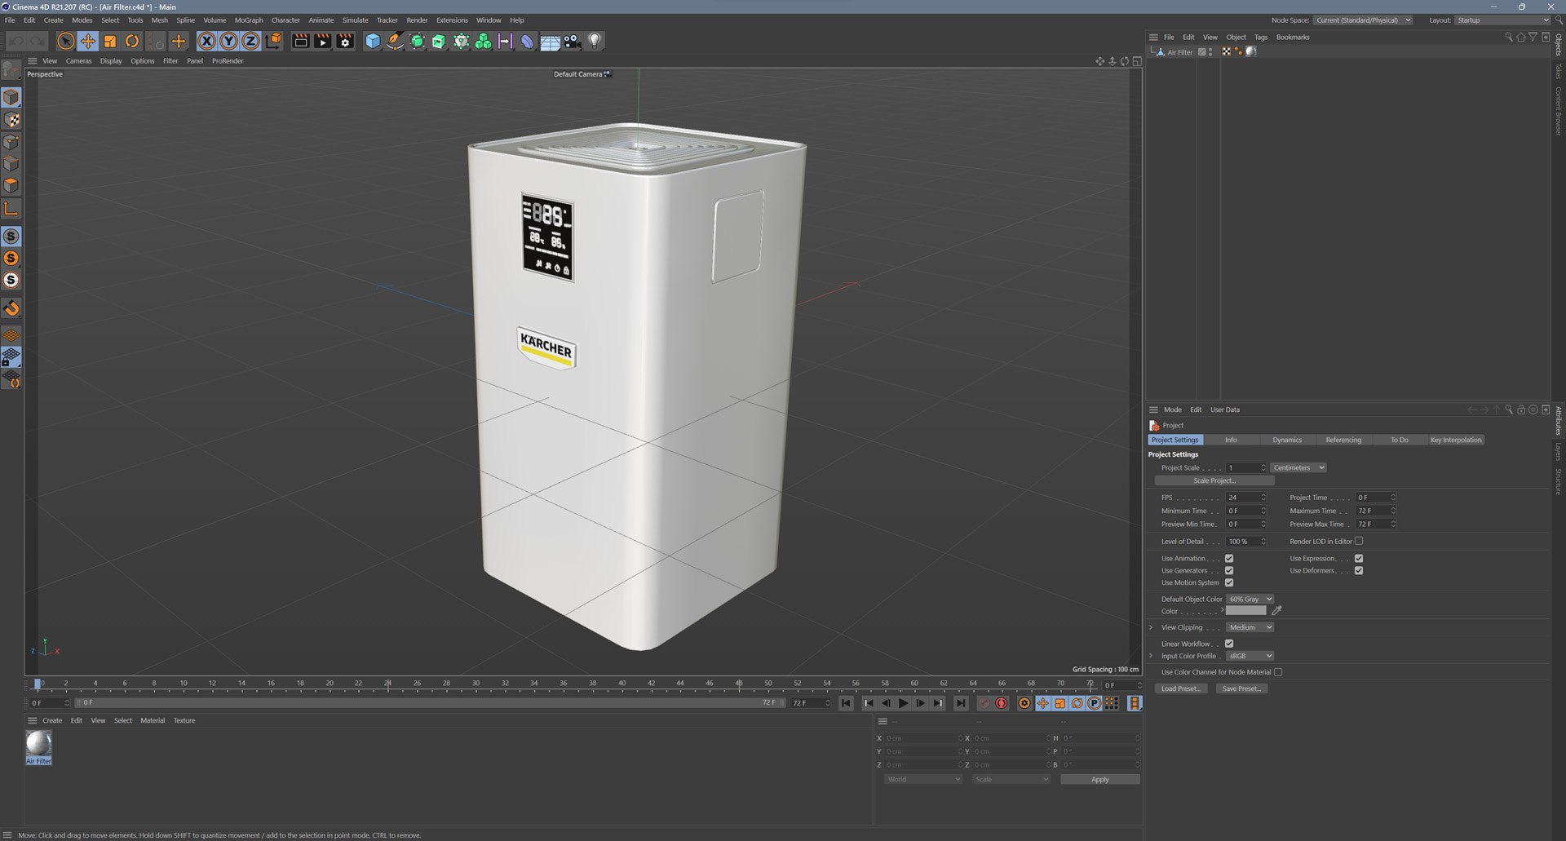The image size is (1566, 841).
Task: Click the orange magnet Snap icon
Action: point(11,308)
